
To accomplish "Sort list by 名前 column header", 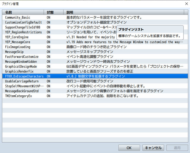I will 23,12.
